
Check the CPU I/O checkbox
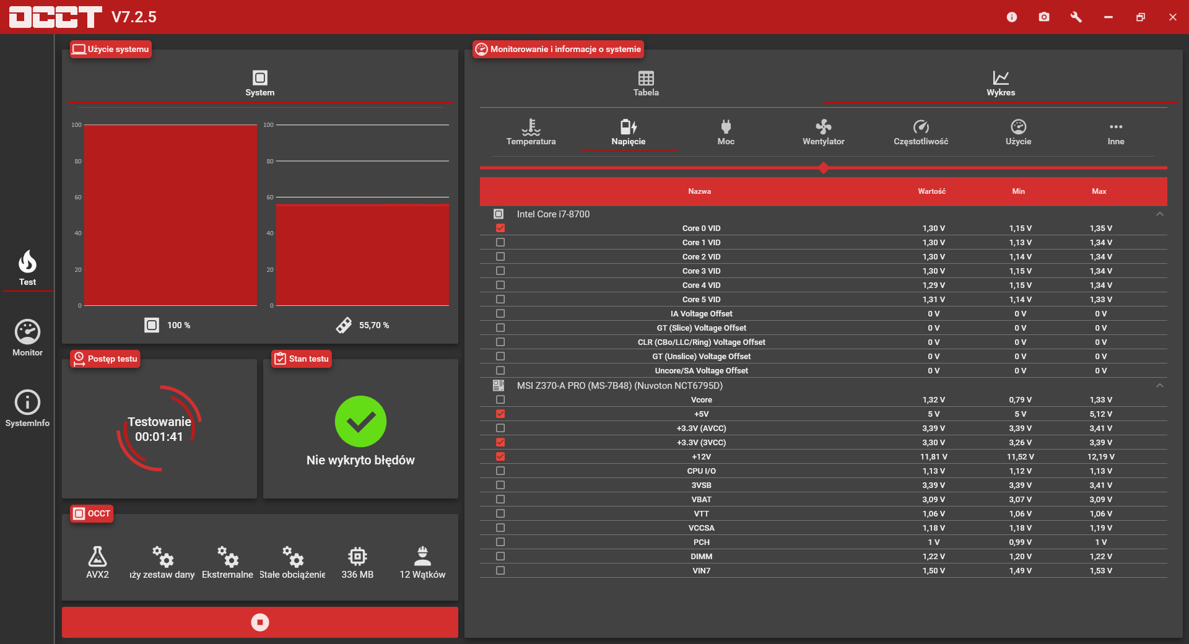tap(500, 471)
